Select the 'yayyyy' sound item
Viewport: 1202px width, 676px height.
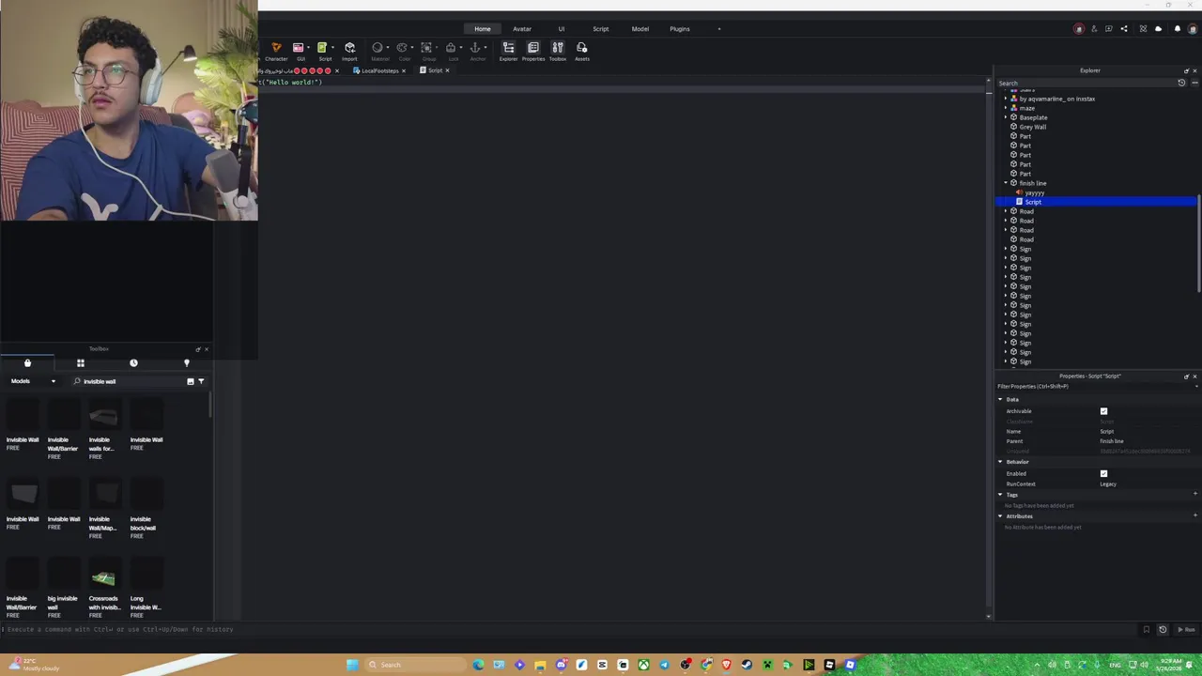[x=1033, y=192]
